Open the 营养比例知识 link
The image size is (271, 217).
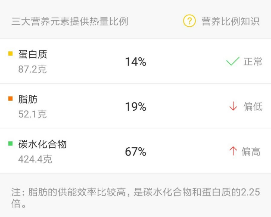click(x=230, y=21)
